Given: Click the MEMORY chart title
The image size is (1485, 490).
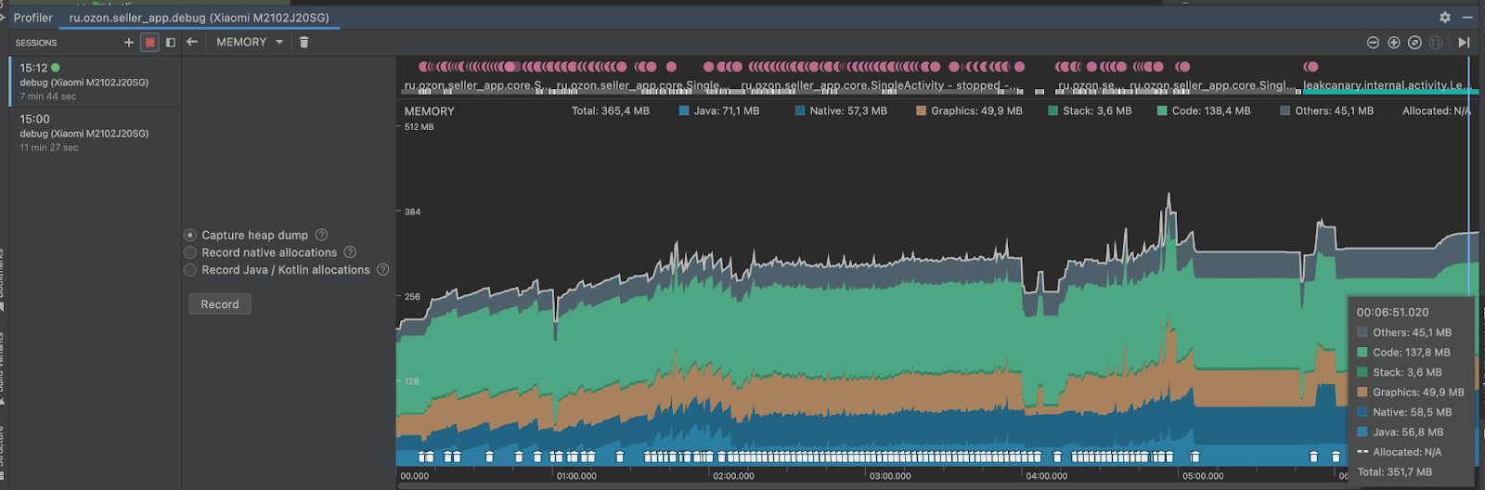Looking at the screenshot, I should [x=430, y=111].
